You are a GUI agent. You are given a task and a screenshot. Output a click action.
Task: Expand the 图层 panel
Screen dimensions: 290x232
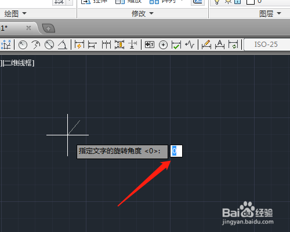coord(270,13)
